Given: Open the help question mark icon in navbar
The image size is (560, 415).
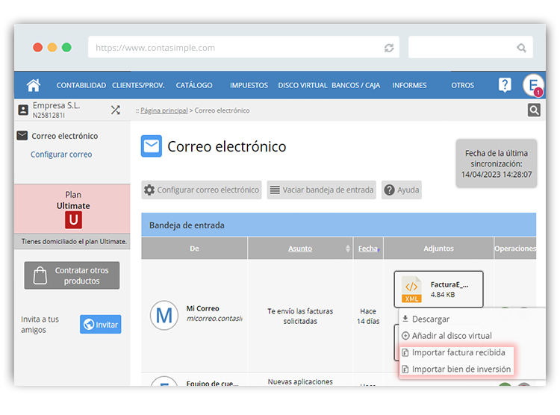Looking at the screenshot, I should tap(505, 85).
